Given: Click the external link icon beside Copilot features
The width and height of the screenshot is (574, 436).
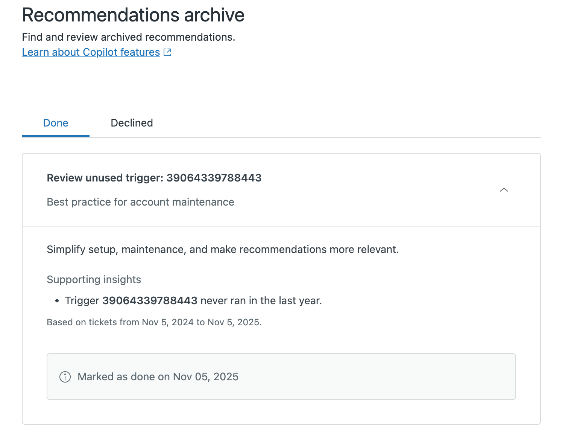Looking at the screenshot, I should 168,52.
